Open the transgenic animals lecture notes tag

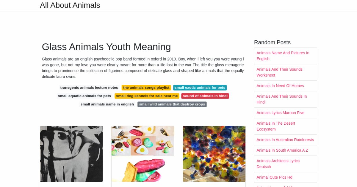pyautogui.click(x=89, y=88)
